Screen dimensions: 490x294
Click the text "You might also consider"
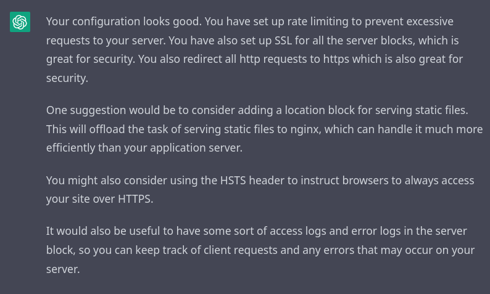107,181
